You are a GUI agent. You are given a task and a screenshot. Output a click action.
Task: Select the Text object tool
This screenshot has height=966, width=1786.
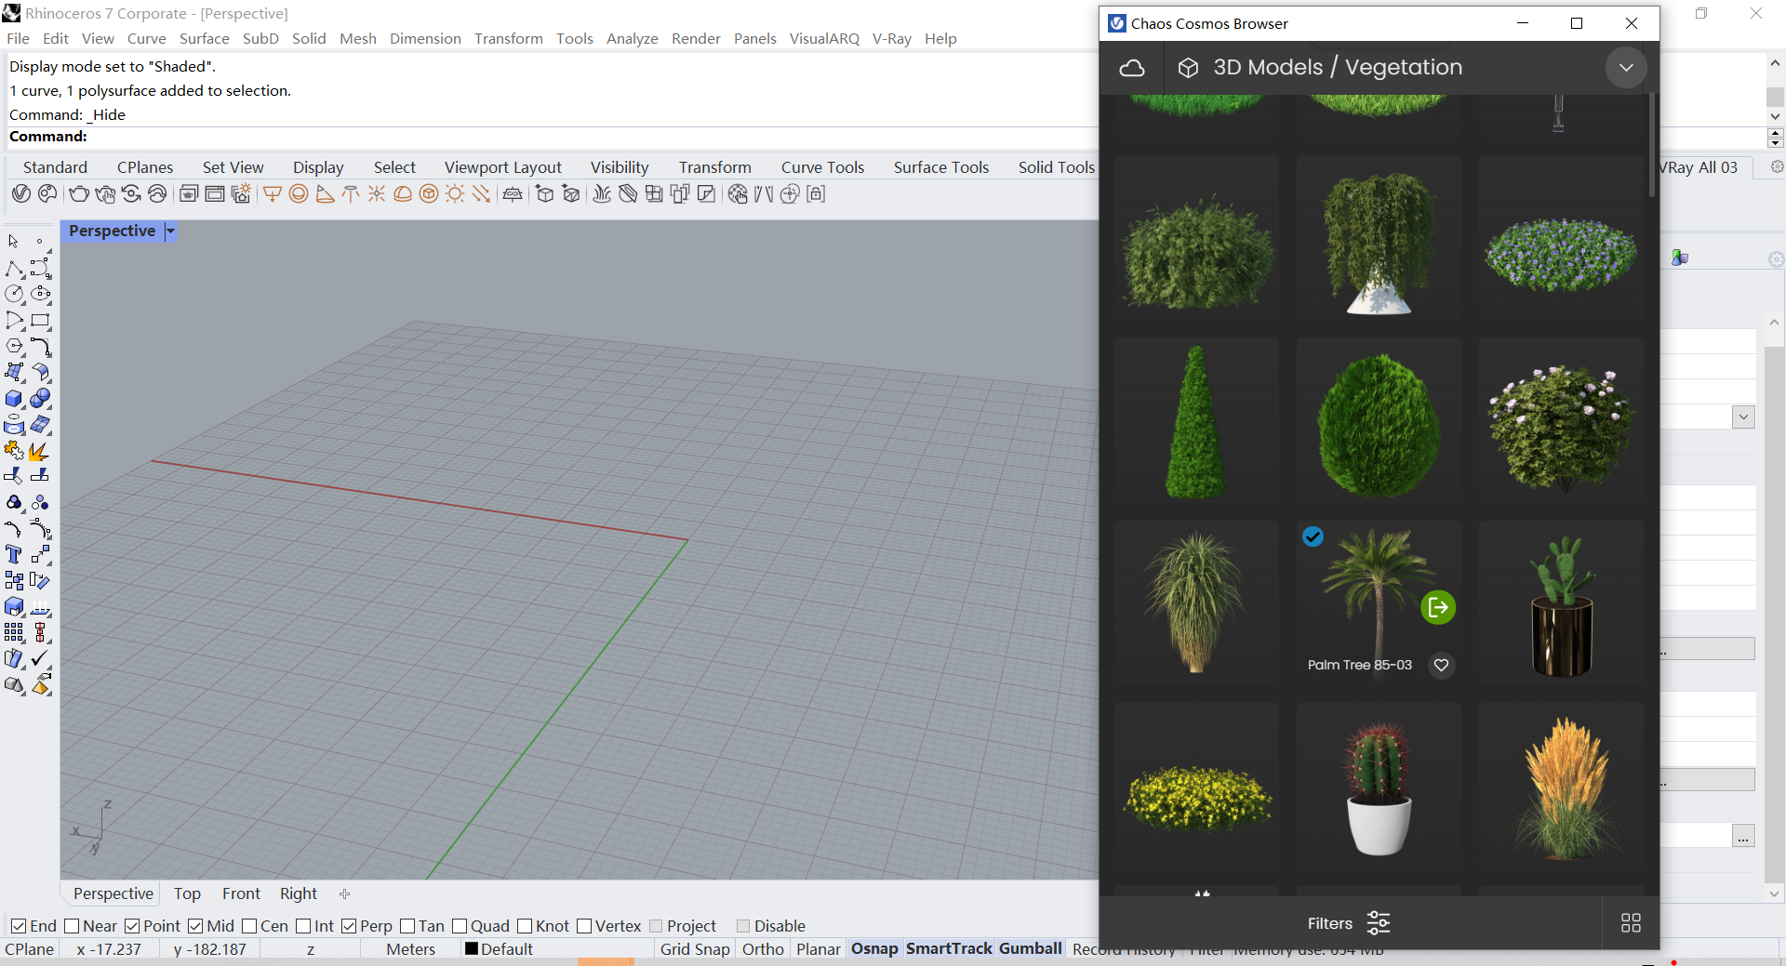point(14,554)
